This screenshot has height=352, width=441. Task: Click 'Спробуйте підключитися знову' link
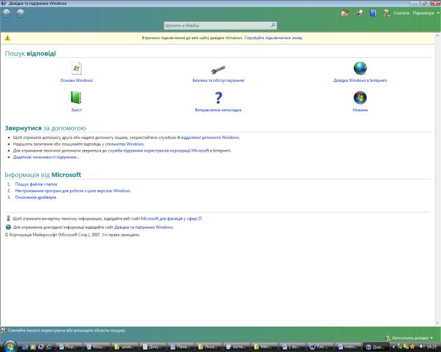(x=274, y=38)
